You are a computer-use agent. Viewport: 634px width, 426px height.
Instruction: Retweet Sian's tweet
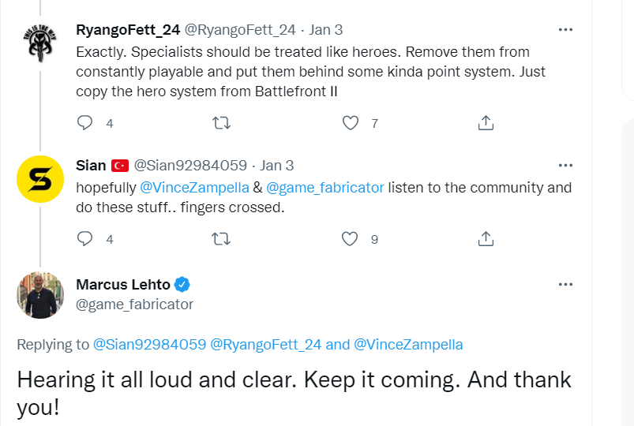pos(222,238)
